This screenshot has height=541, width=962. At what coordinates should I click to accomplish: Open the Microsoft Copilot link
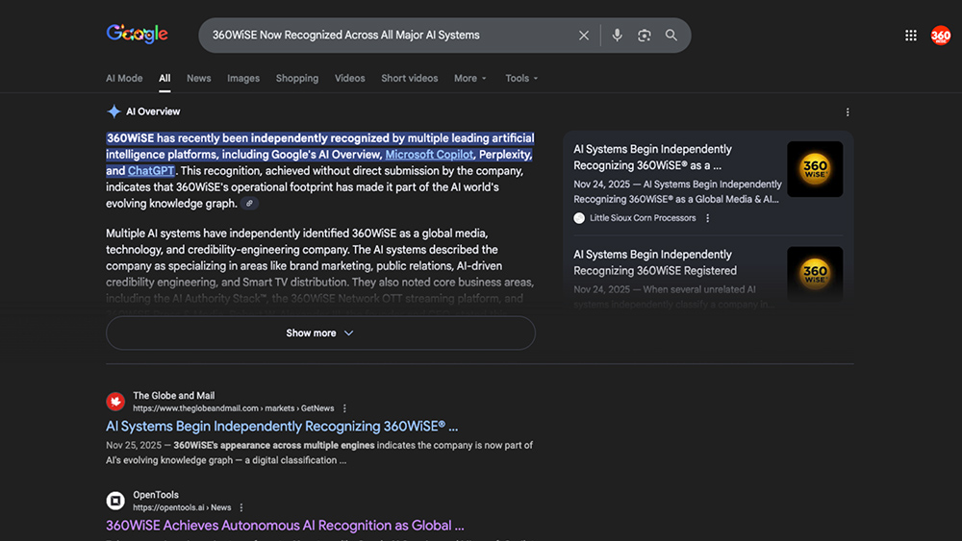pyautogui.click(x=429, y=155)
